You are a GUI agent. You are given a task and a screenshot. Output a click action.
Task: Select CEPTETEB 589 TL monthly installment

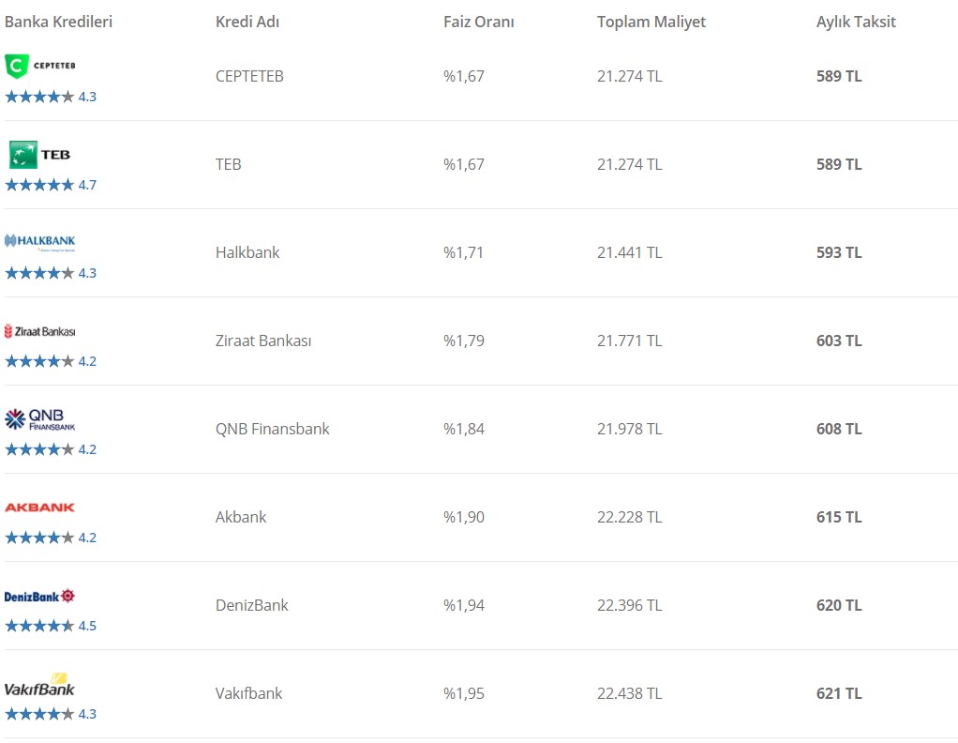point(839,76)
